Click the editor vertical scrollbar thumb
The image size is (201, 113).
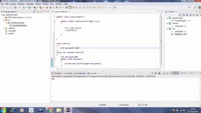pos(160,40)
